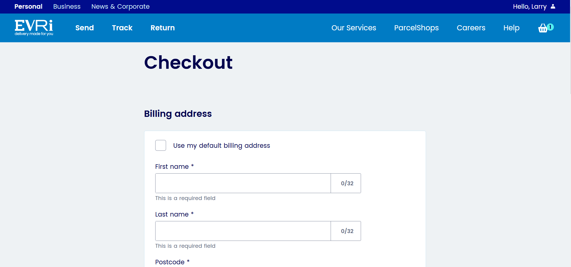Click the Use my default billing address label
The image size is (571, 267).
(222, 146)
